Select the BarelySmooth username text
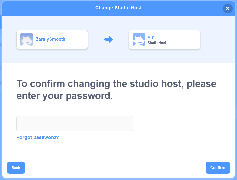Viewport: 237px width, 180px height. (50, 39)
